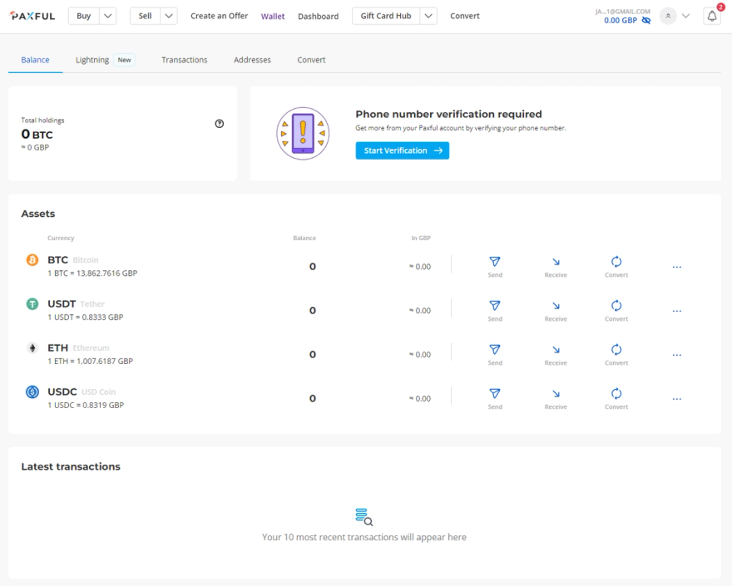
Task: Click the 'Assets' heading
Action: (x=37, y=214)
